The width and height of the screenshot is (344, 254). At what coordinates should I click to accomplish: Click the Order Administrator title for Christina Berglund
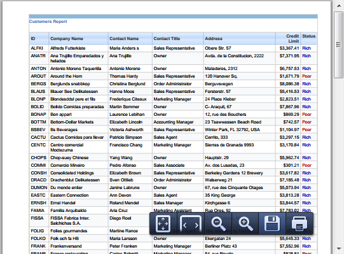178,84
